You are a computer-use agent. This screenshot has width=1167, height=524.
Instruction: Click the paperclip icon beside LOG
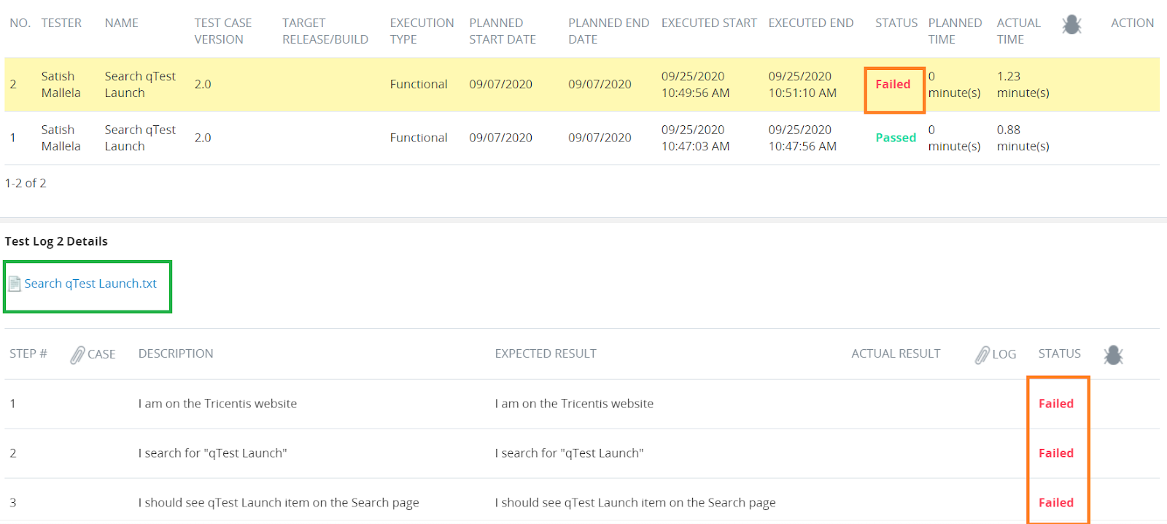982,355
